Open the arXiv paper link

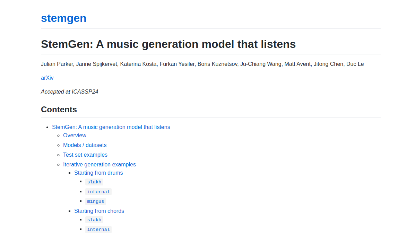[x=47, y=78]
